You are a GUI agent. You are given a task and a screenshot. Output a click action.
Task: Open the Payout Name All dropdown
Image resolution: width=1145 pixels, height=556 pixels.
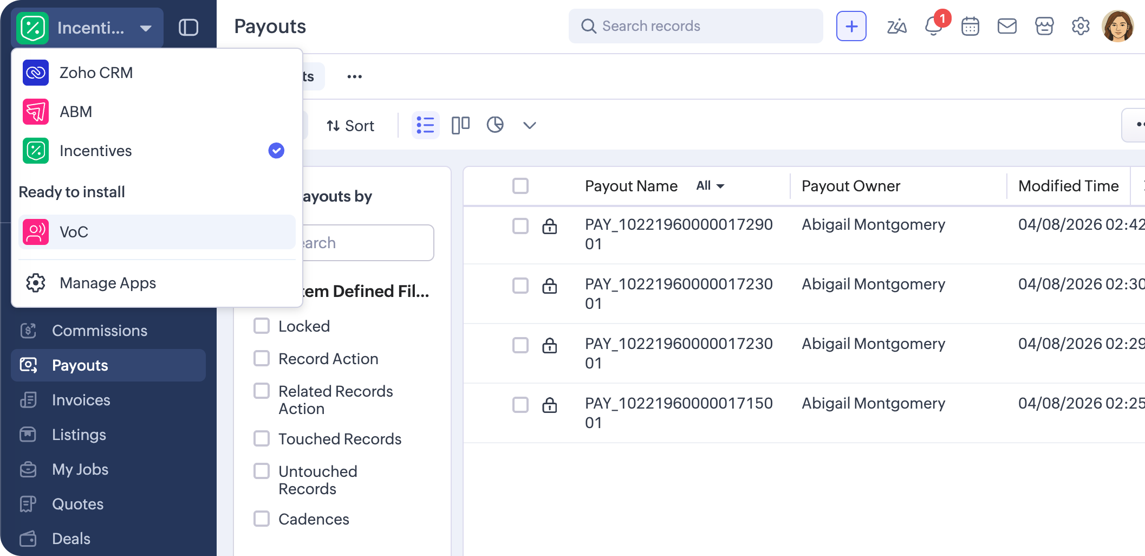click(710, 186)
